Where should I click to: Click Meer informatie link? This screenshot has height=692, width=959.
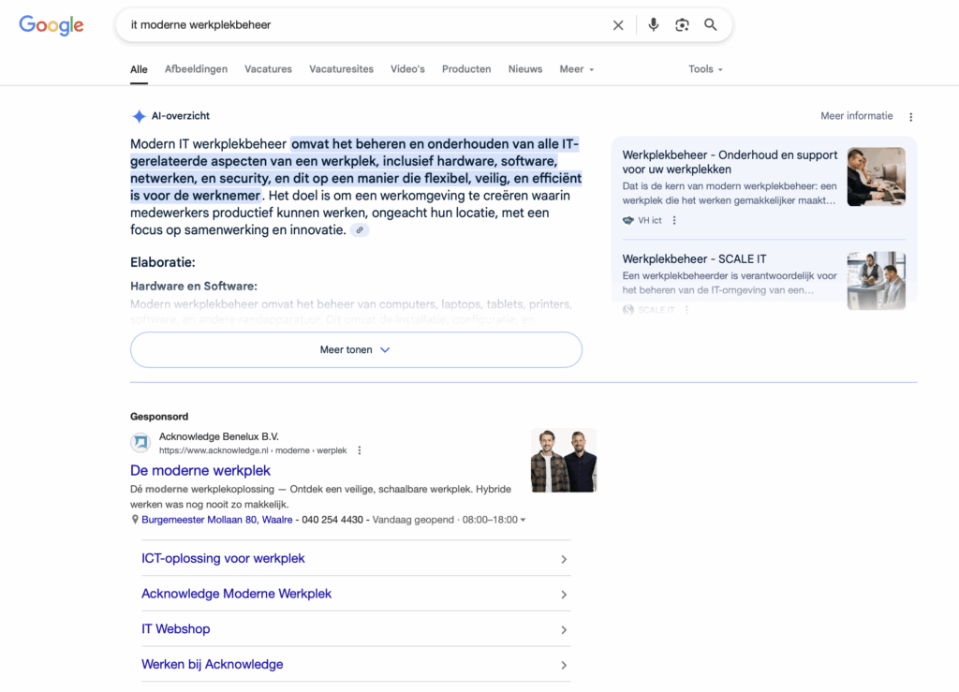856,116
